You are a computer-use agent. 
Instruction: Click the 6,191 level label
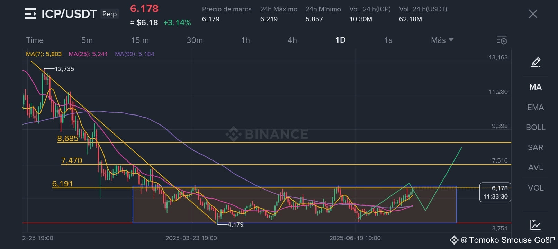click(x=63, y=184)
